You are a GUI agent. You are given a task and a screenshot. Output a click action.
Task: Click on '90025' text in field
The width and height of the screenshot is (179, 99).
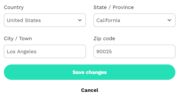pyautogui.click(x=104, y=52)
